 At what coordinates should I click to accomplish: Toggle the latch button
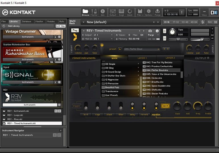[165, 106]
